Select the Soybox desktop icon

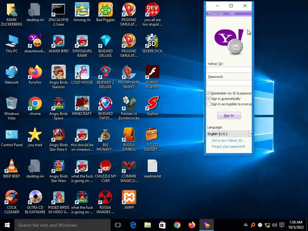coord(152,106)
